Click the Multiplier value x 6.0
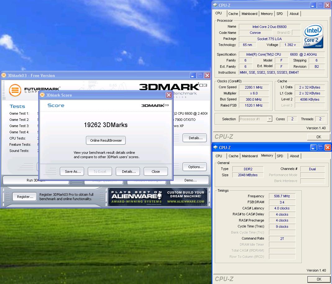Image resolution: width=332 pixels, height=284 pixels. 254,93
